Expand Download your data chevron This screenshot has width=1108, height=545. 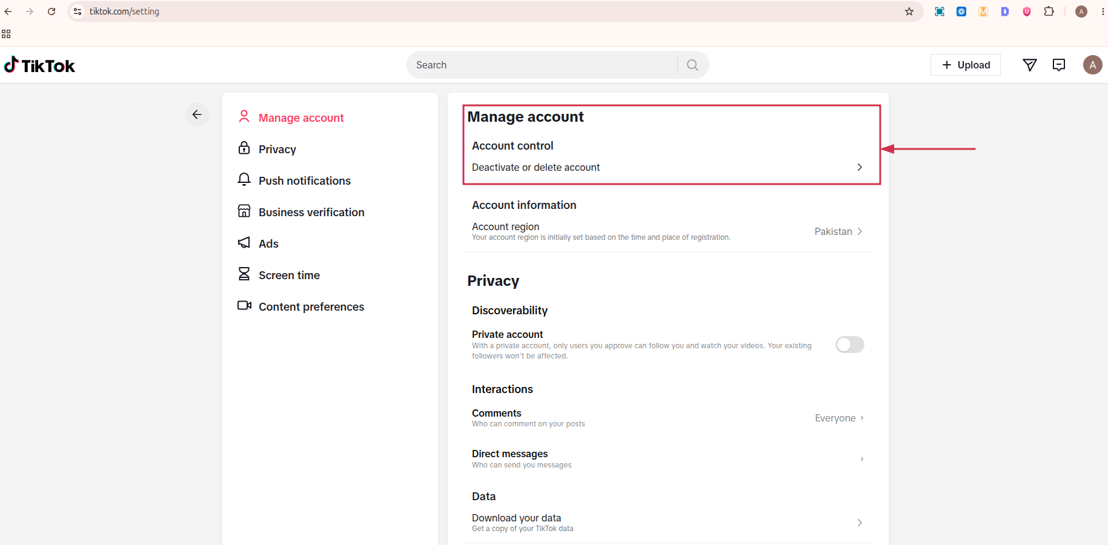pyautogui.click(x=860, y=523)
